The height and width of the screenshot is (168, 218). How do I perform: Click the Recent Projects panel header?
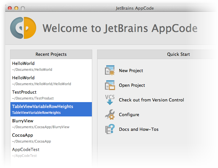pyautogui.click(x=51, y=54)
